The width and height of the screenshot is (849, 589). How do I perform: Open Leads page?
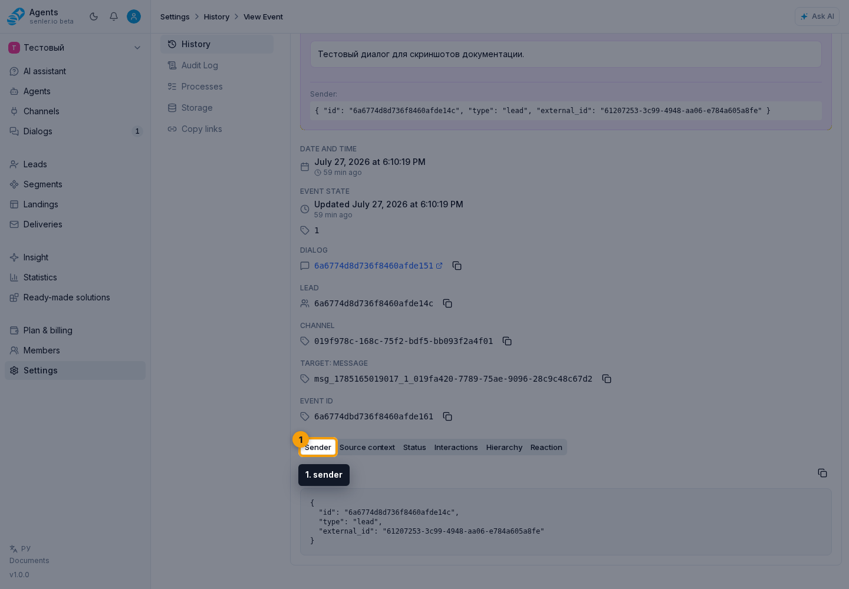(x=75, y=164)
